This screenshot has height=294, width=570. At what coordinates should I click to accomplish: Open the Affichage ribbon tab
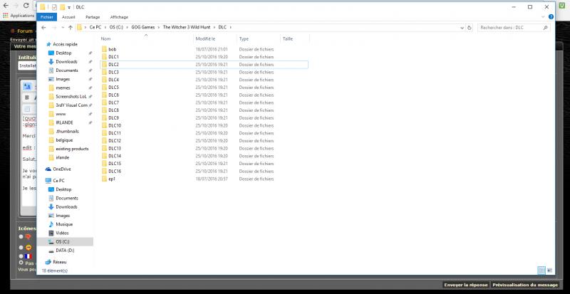tap(119, 17)
